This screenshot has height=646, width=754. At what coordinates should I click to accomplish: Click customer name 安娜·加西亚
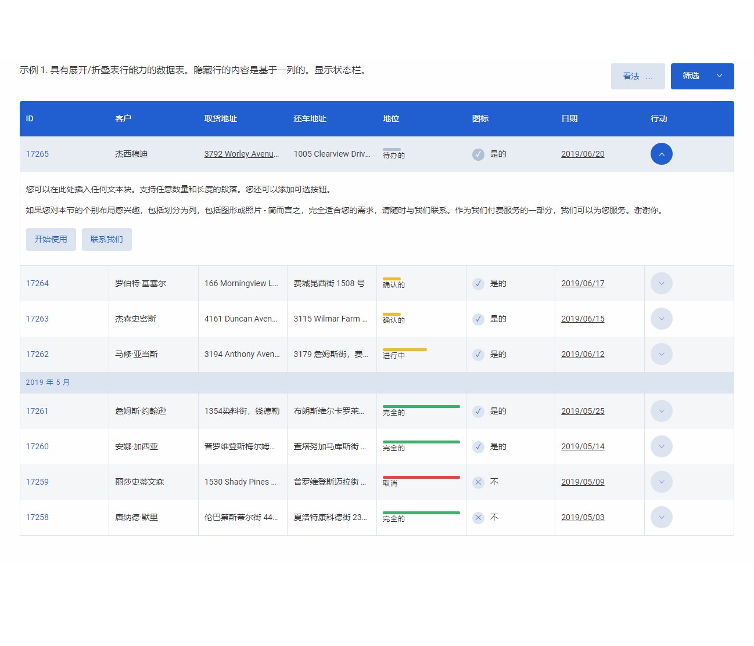click(x=137, y=446)
